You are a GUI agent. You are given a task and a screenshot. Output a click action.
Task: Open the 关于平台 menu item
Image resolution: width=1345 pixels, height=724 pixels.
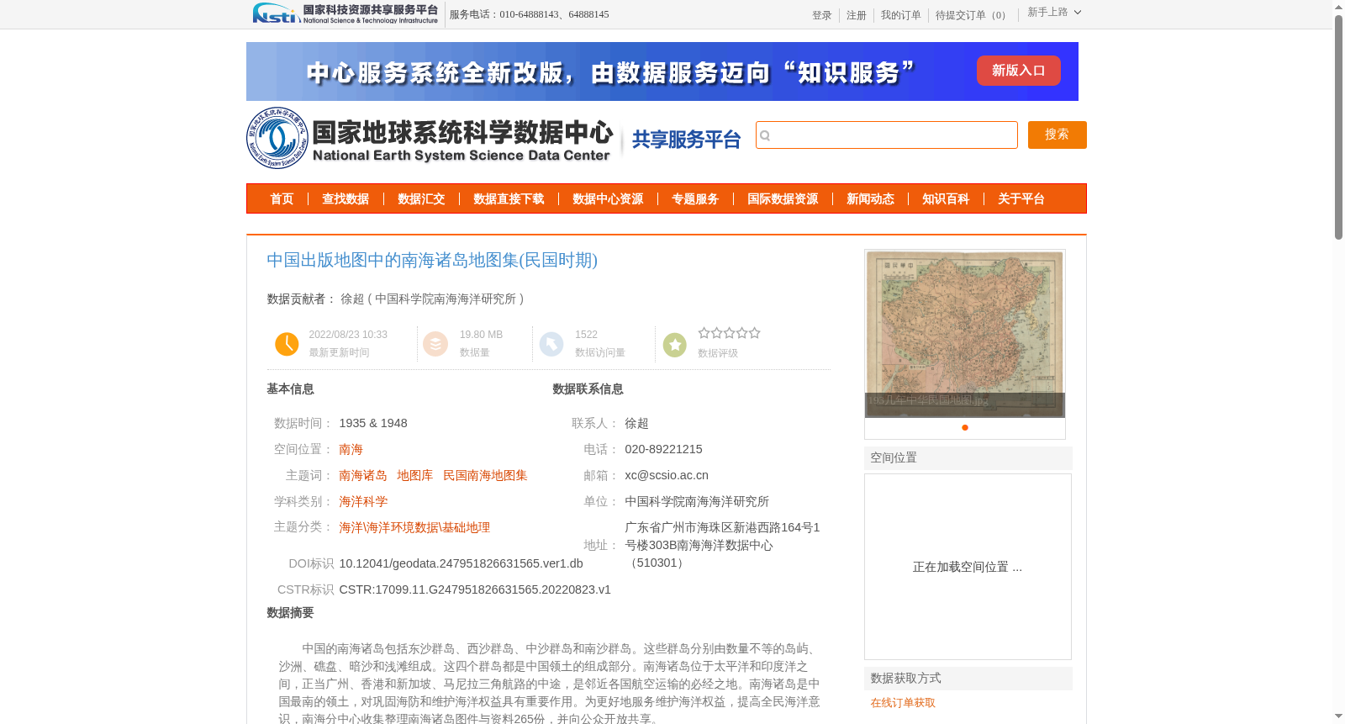point(1021,199)
